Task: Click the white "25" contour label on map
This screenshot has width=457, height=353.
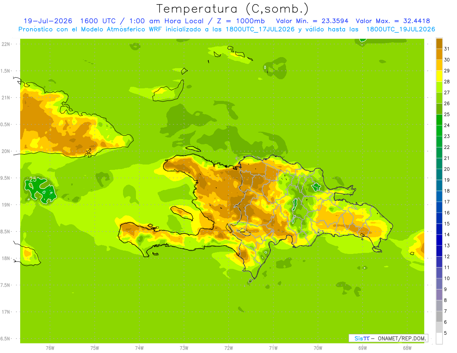Action: click(33, 179)
